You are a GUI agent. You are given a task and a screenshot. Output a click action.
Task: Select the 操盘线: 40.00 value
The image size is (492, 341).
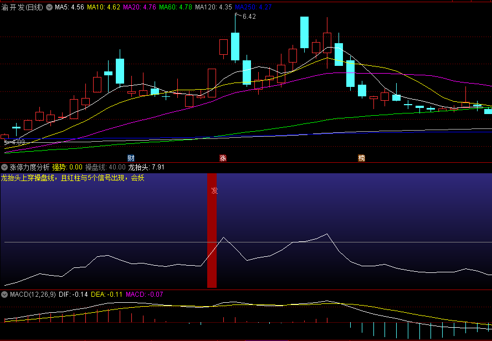point(105,167)
